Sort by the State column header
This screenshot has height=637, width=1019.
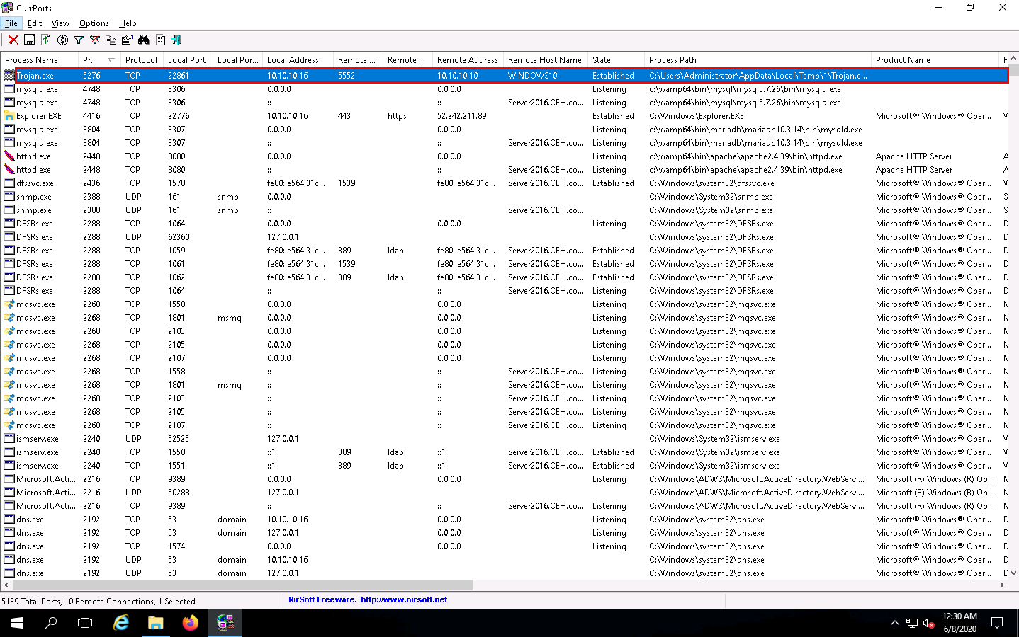617,60
